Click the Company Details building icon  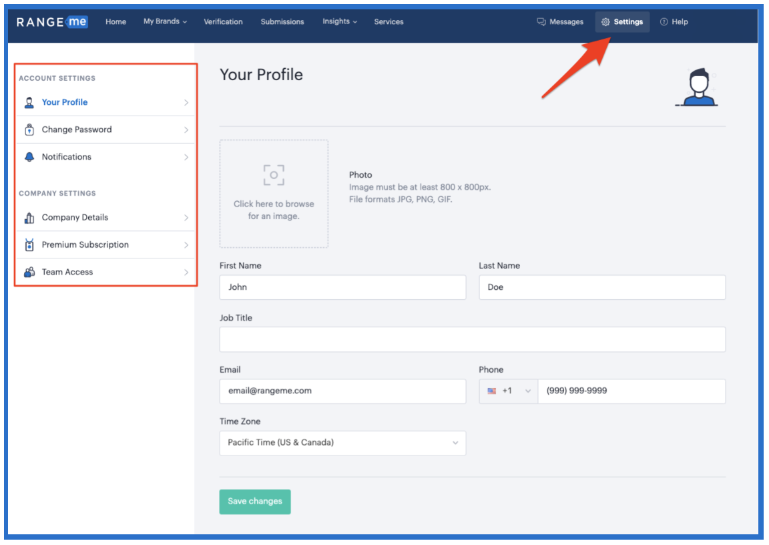pyautogui.click(x=29, y=217)
